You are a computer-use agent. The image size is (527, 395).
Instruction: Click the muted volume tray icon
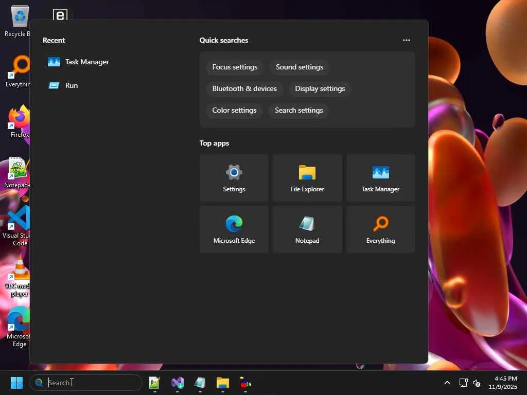click(476, 383)
